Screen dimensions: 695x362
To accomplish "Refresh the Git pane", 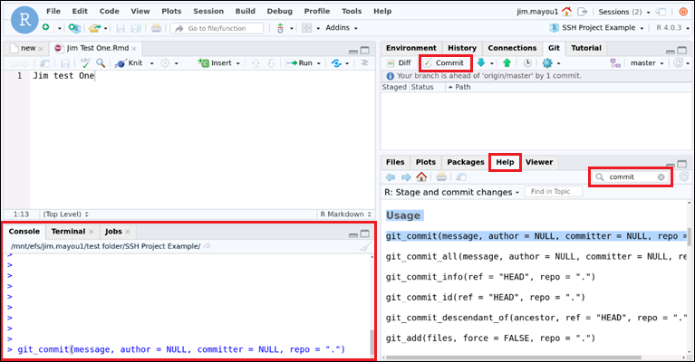I will coord(678,62).
